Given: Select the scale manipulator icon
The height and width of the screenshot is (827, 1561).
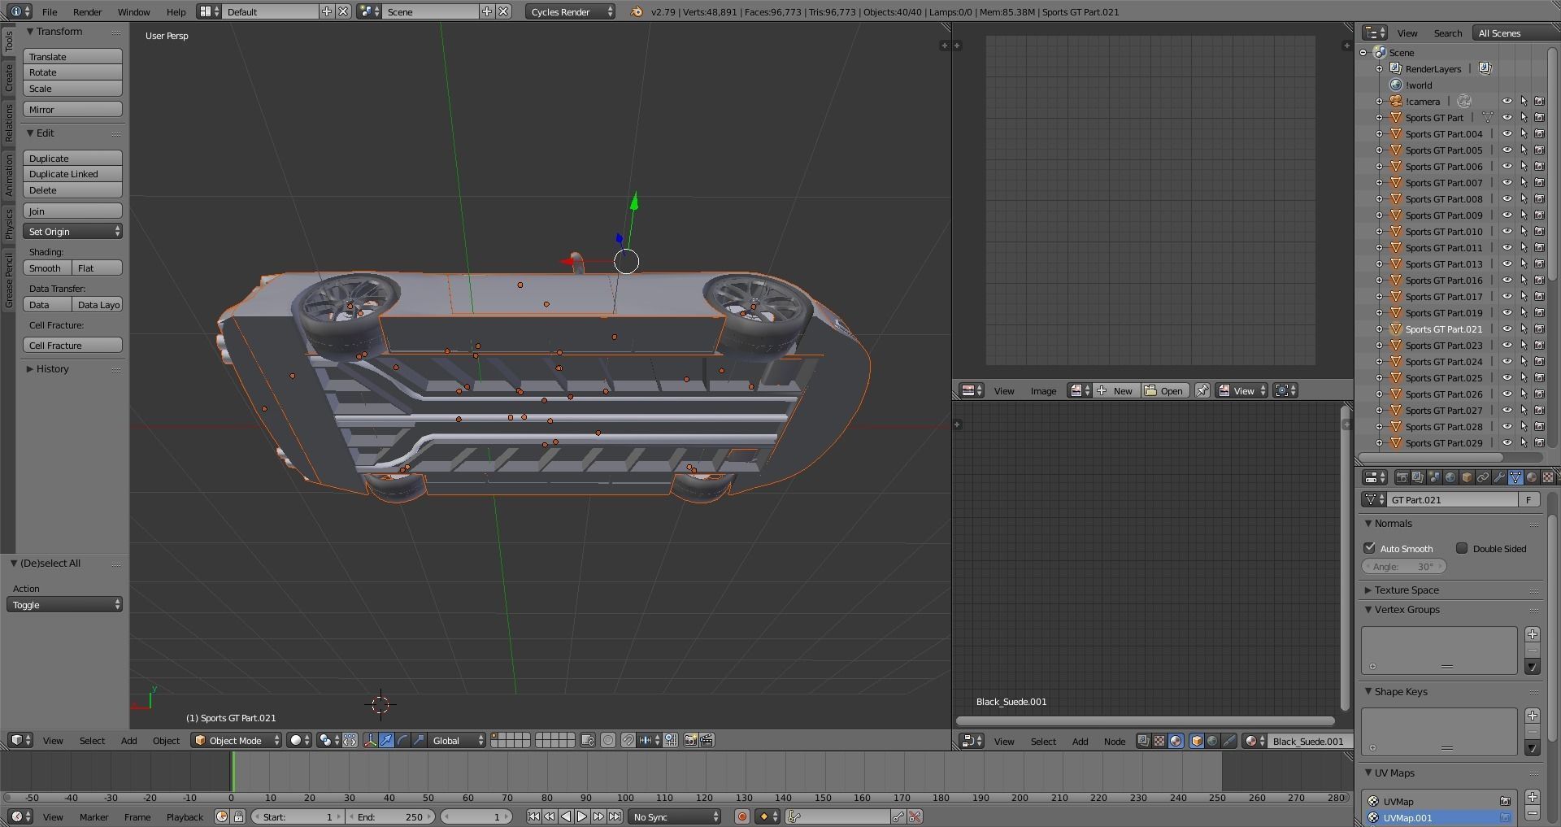Looking at the screenshot, I should (419, 740).
